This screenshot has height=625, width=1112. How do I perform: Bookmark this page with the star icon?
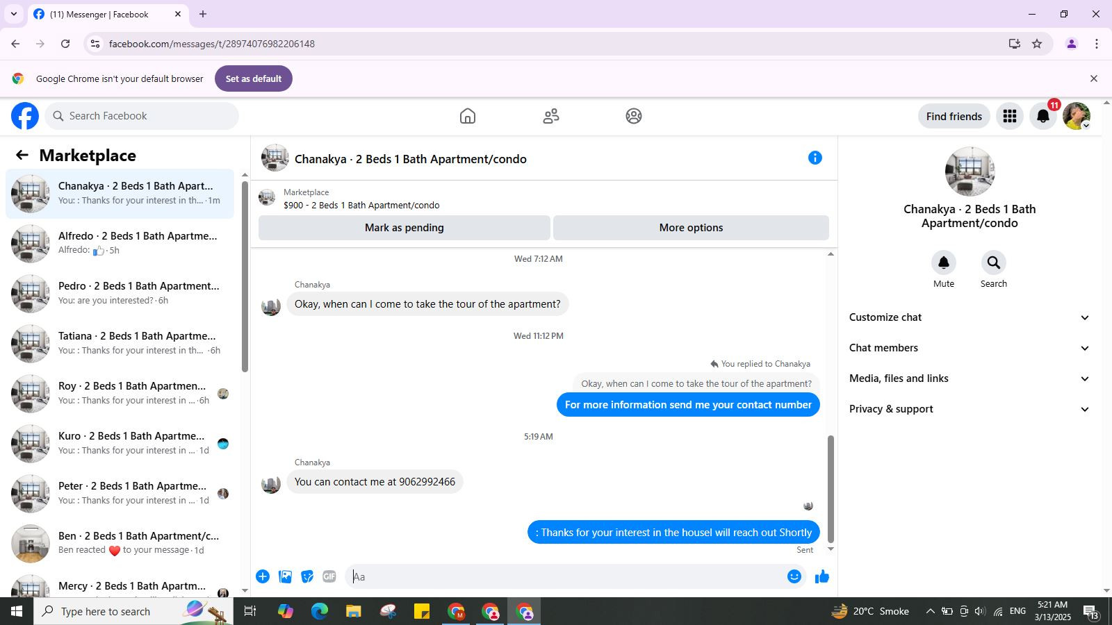[x=1037, y=44]
